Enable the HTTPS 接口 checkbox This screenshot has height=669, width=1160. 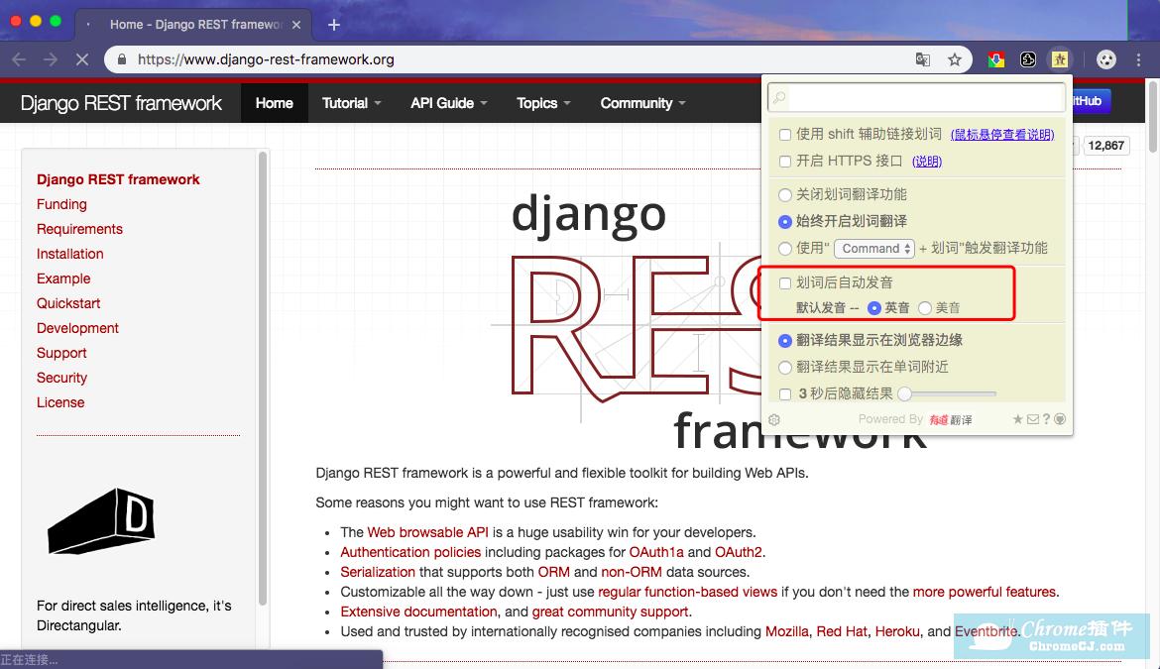pos(785,162)
